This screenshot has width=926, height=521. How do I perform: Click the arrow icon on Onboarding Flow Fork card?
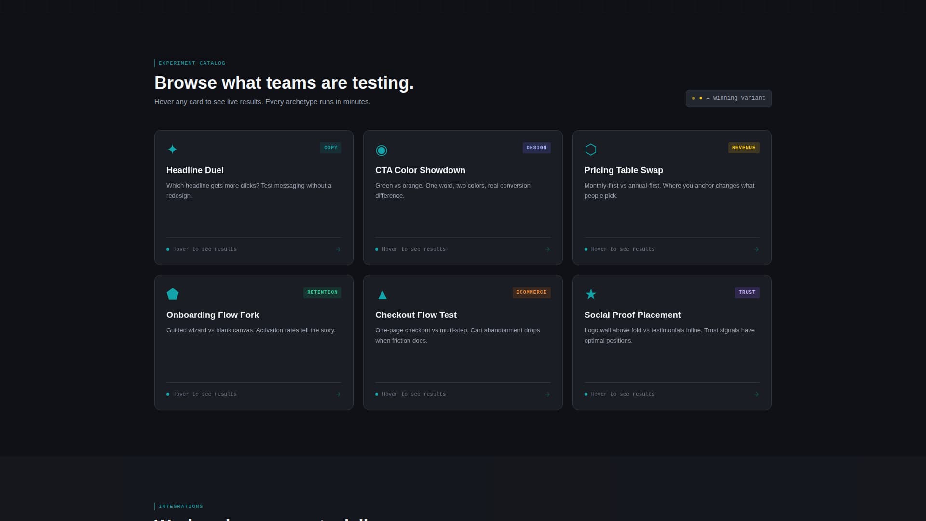(338, 394)
